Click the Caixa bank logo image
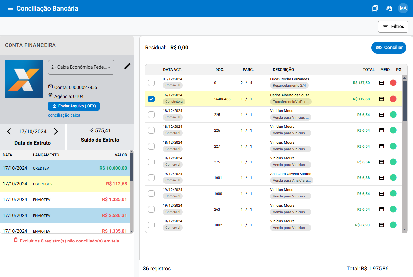The height and width of the screenshot is (277, 413). 24,79
